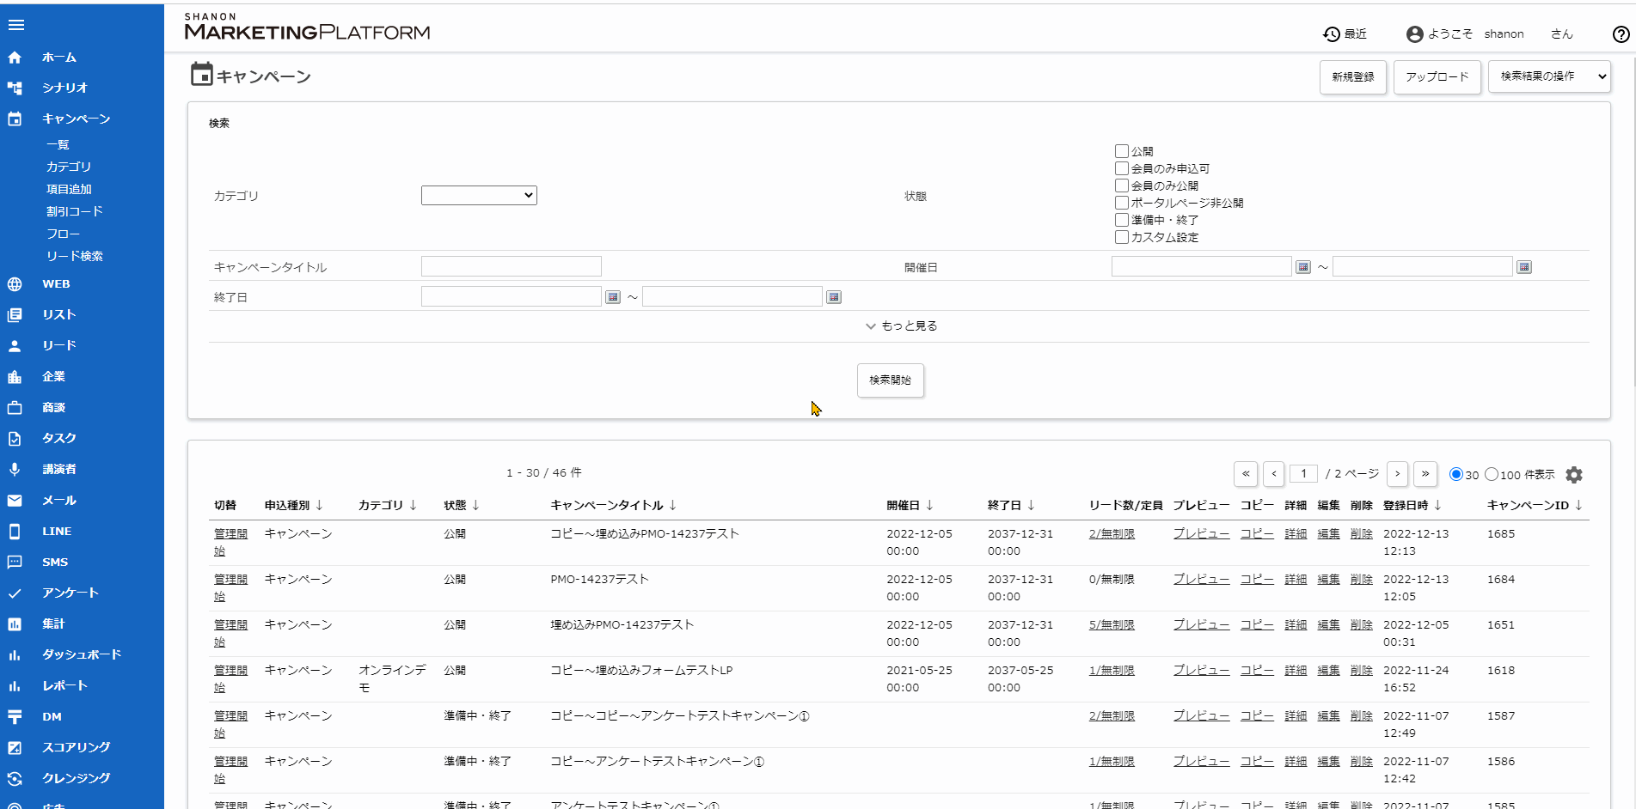Viewport: 1636px width, 809px height.
Task: Jump to last page button
Action: tap(1425, 474)
